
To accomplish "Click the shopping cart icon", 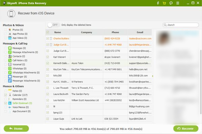I will point(164,3).
